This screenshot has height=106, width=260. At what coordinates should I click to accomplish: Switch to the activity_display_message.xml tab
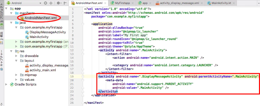click(x=179, y=3)
